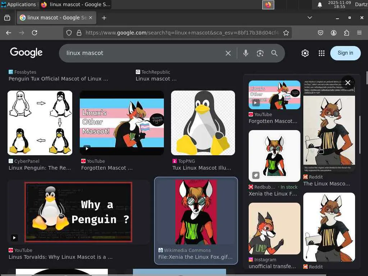Expand the list all tabs chevron

pyautogui.click(x=310, y=18)
